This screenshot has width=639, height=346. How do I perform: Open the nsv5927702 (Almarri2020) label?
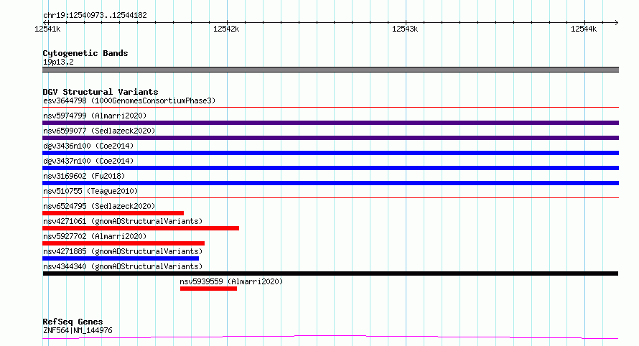coord(95,236)
